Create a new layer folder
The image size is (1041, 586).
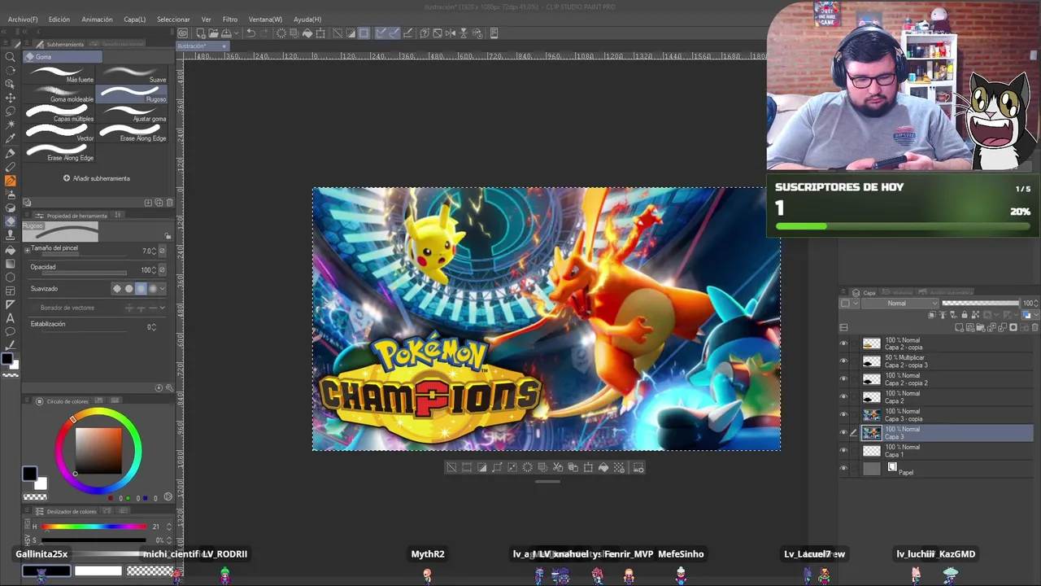[980, 327]
